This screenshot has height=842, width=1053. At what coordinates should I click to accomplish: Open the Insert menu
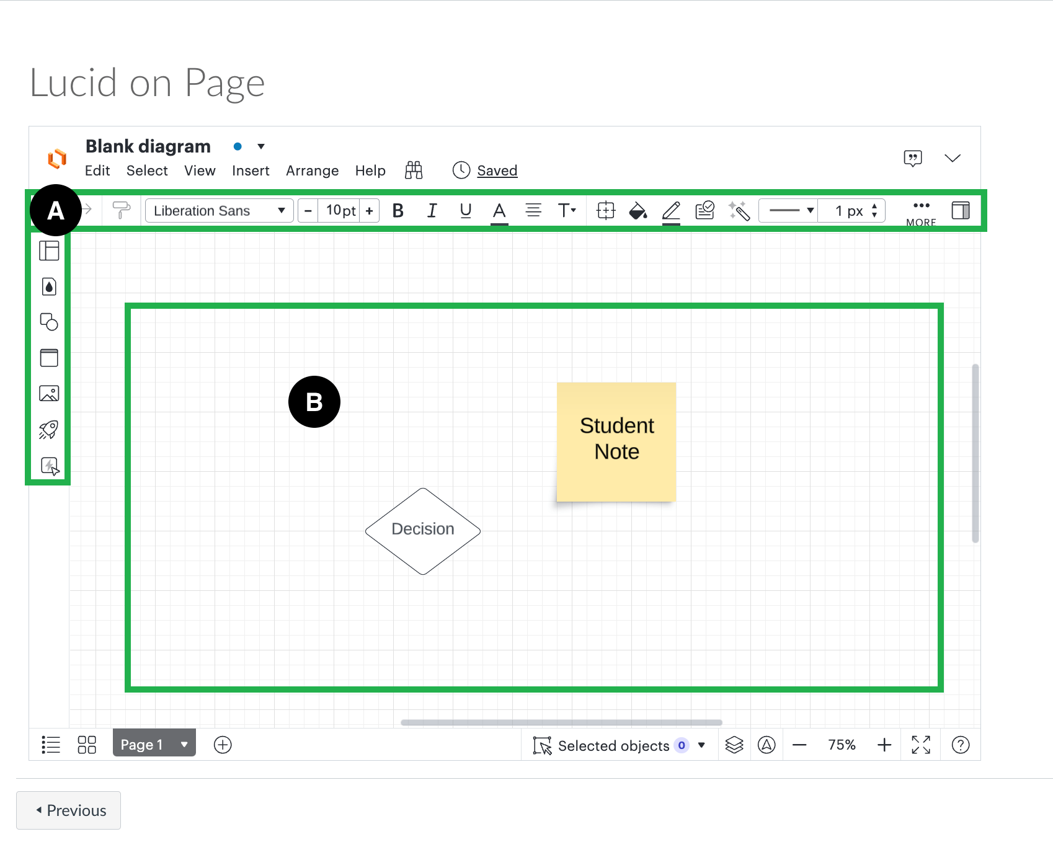(251, 171)
